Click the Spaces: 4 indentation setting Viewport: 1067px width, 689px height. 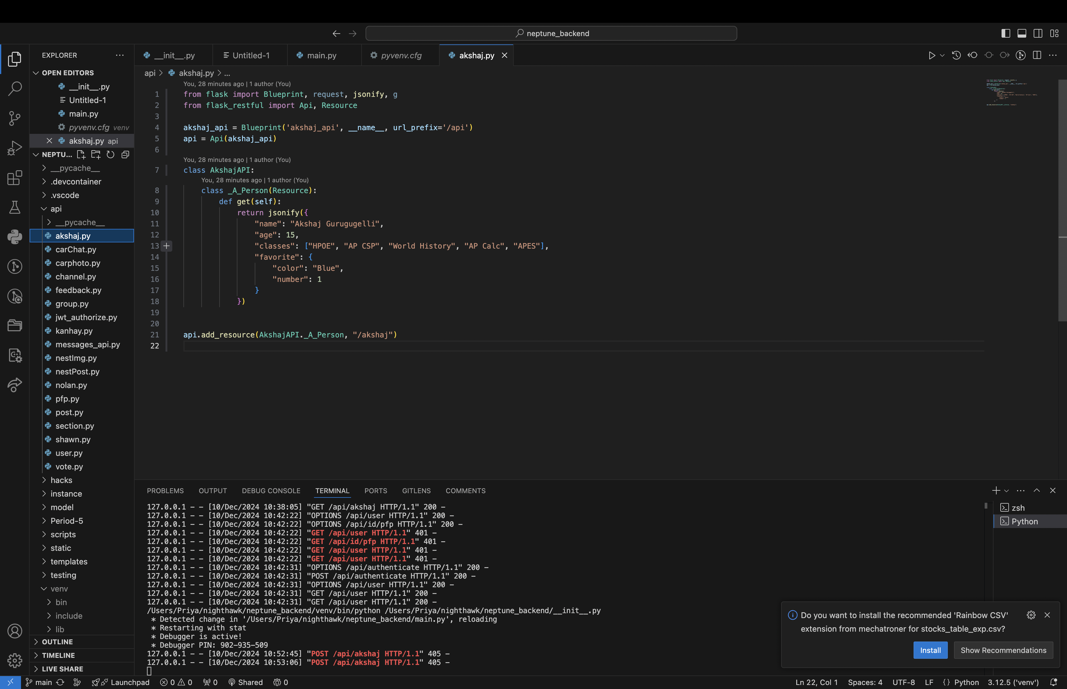864,682
